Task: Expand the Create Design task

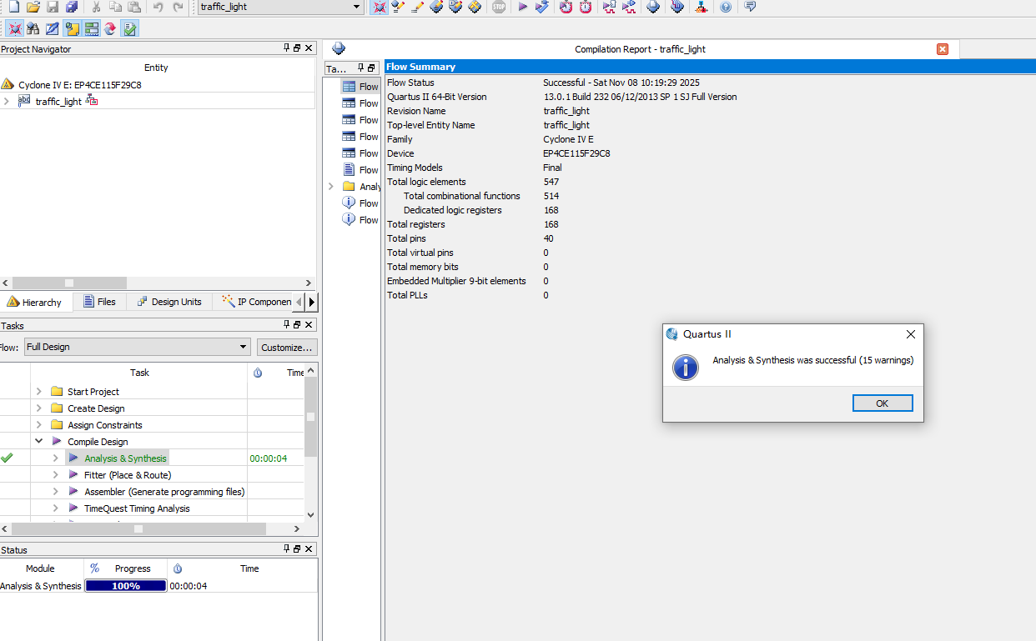Action: [38, 408]
